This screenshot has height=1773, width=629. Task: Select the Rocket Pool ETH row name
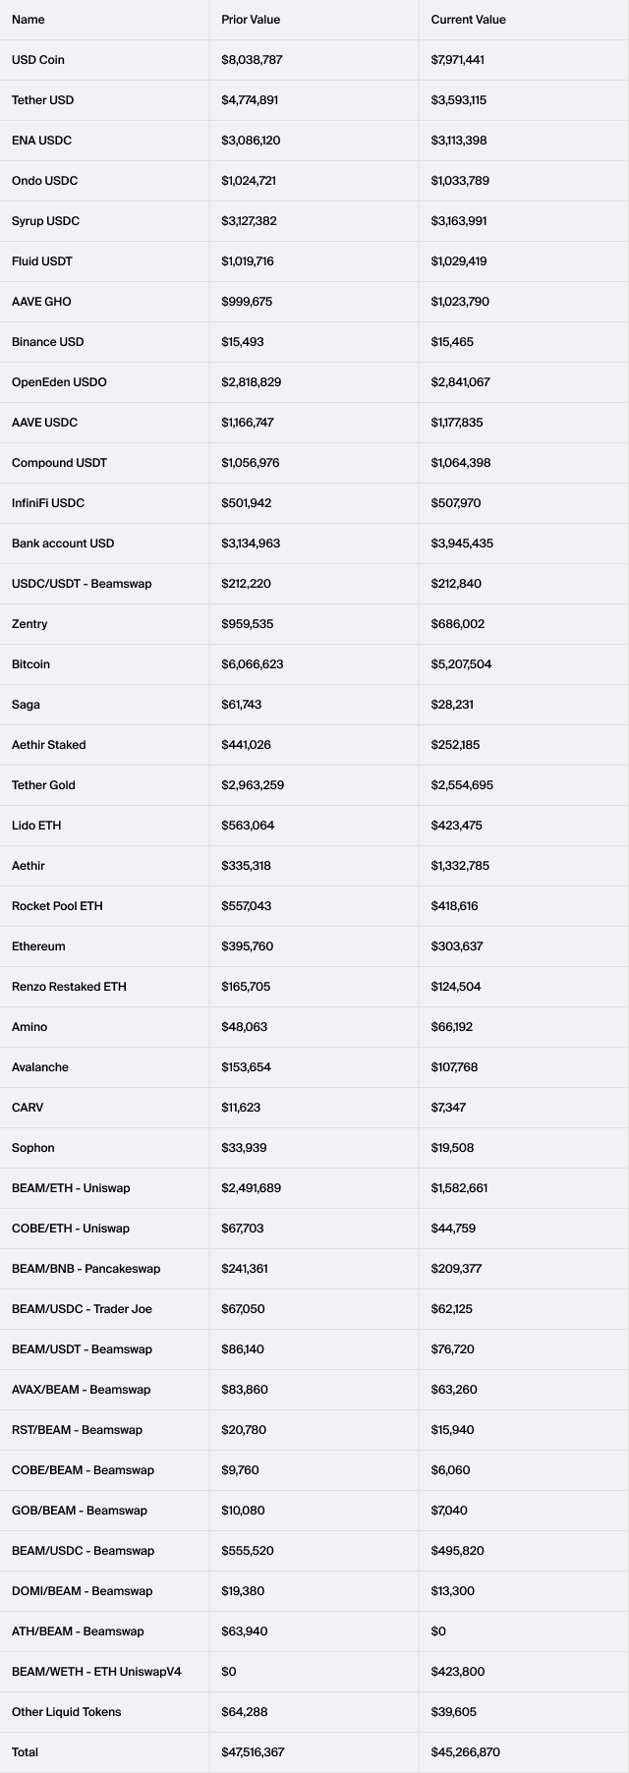click(57, 906)
